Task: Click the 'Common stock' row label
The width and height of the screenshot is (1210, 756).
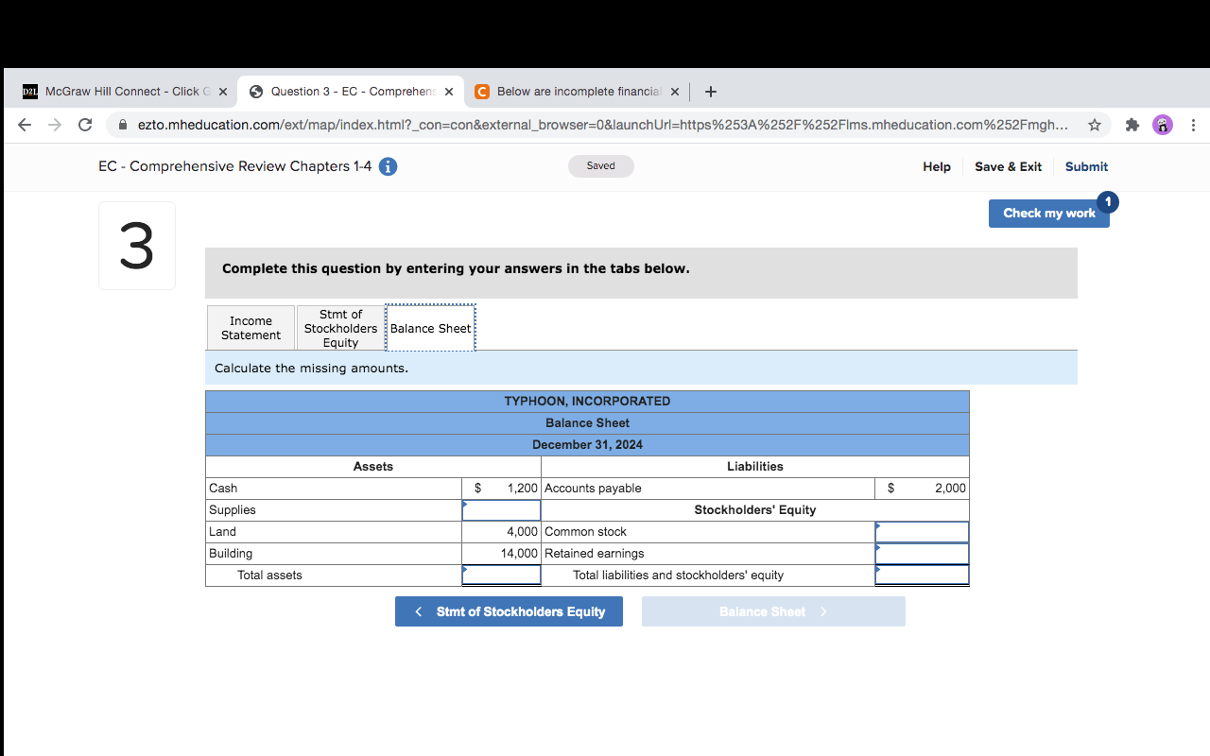Action: [x=585, y=532]
